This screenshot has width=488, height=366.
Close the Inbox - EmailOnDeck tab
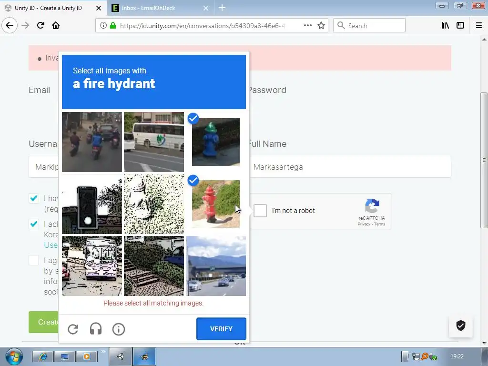click(206, 8)
